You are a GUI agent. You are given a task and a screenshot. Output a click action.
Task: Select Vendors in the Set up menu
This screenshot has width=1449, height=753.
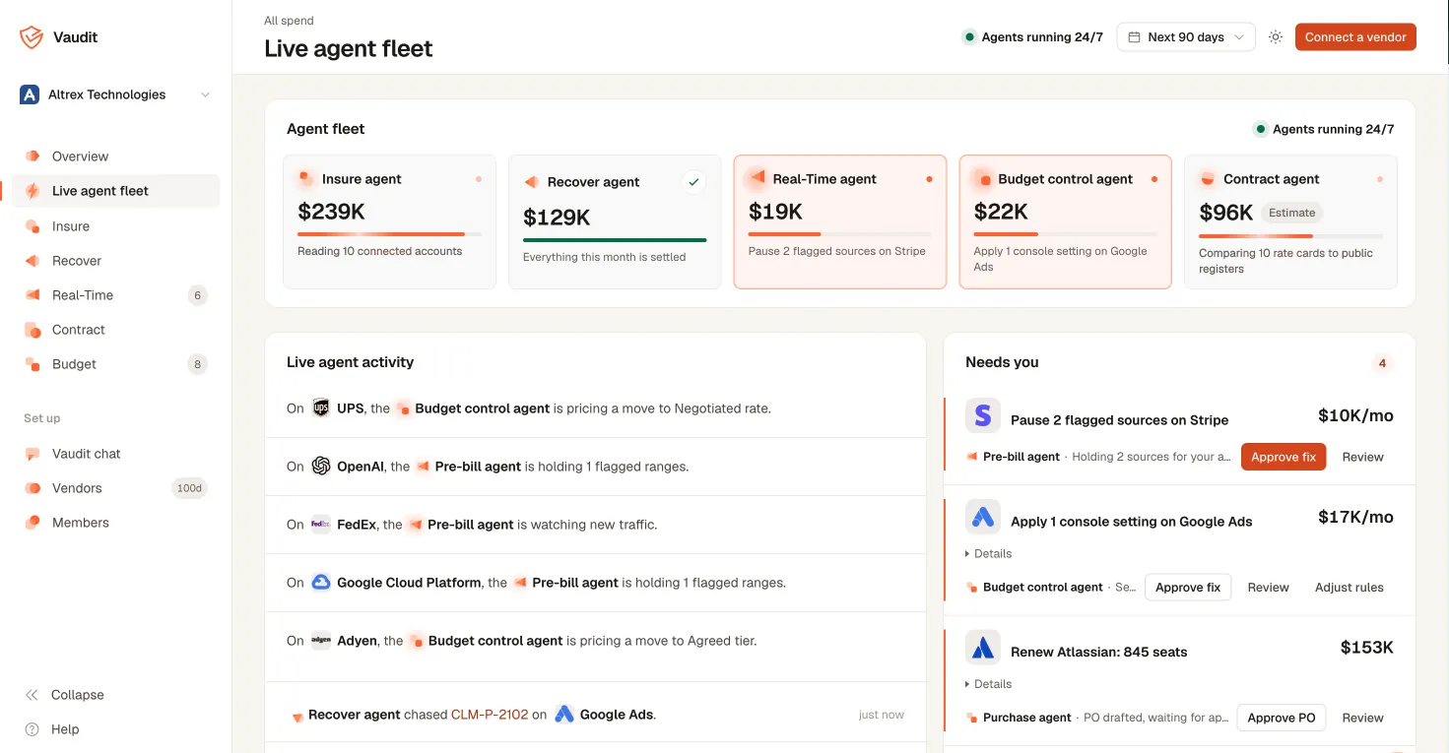[x=115, y=488]
